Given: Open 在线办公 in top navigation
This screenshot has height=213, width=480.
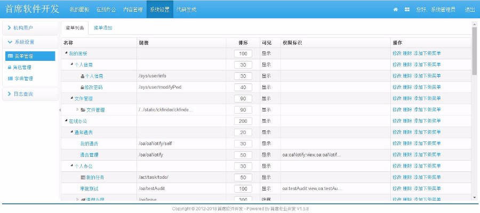Looking at the screenshot, I should coord(106,10).
